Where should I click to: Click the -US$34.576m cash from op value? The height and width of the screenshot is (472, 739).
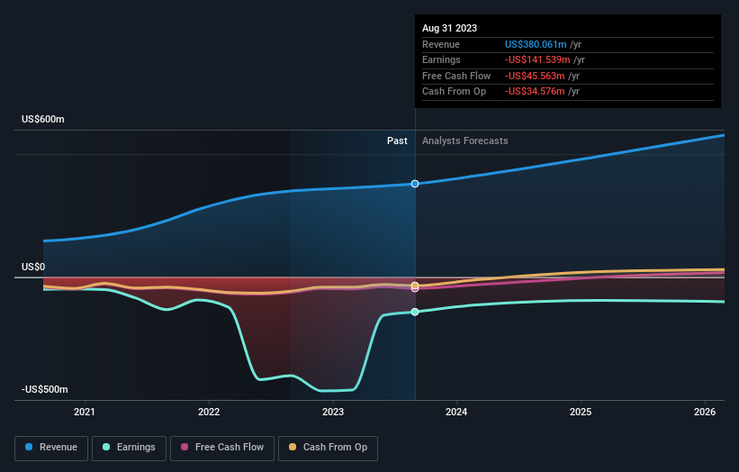click(x=535, y=92)
